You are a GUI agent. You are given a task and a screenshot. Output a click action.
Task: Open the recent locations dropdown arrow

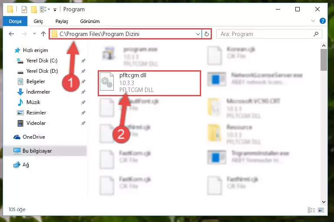(x=34, y=33)
